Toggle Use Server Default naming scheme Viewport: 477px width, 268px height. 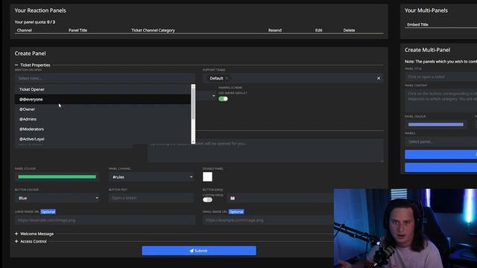[223, 99]
